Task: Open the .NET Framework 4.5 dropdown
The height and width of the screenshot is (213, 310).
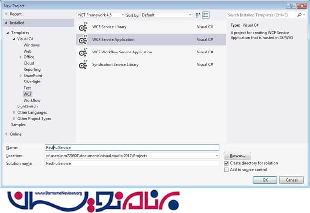Action: pyautogui.click(x=100, y=15)
